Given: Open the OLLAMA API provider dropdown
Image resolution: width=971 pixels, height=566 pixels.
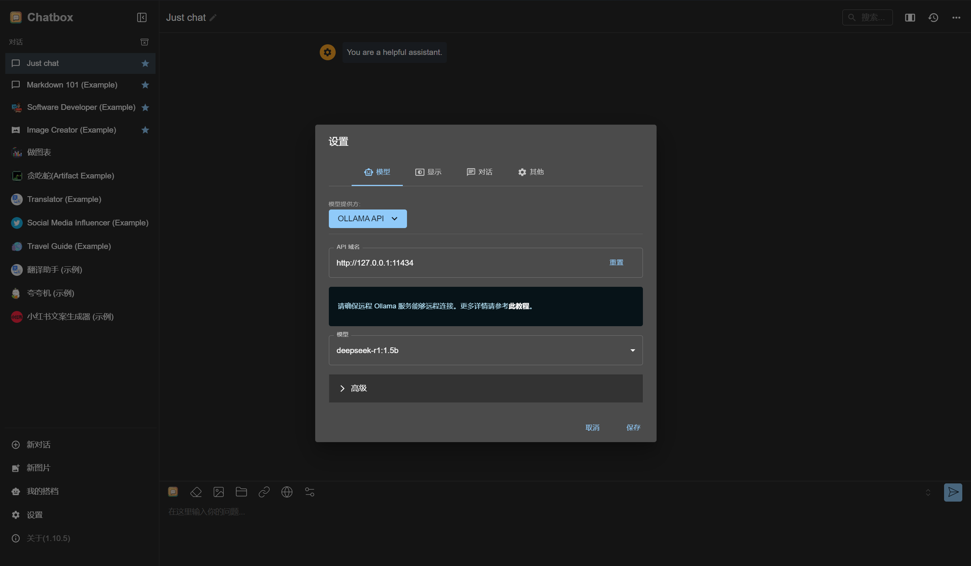Looking at the screenshot, I should (x=368, y=219).
